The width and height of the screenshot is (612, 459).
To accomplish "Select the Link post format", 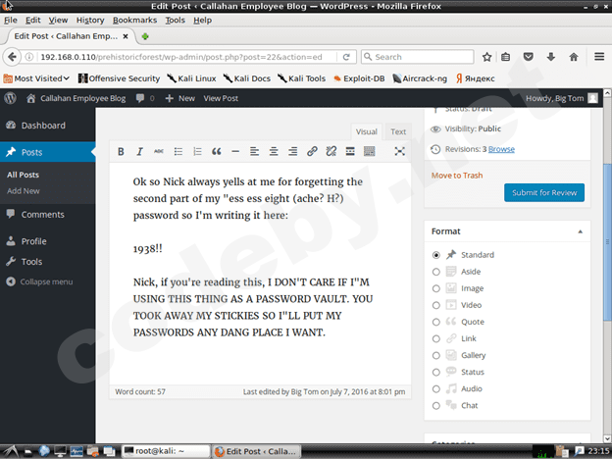I will 436,338.
